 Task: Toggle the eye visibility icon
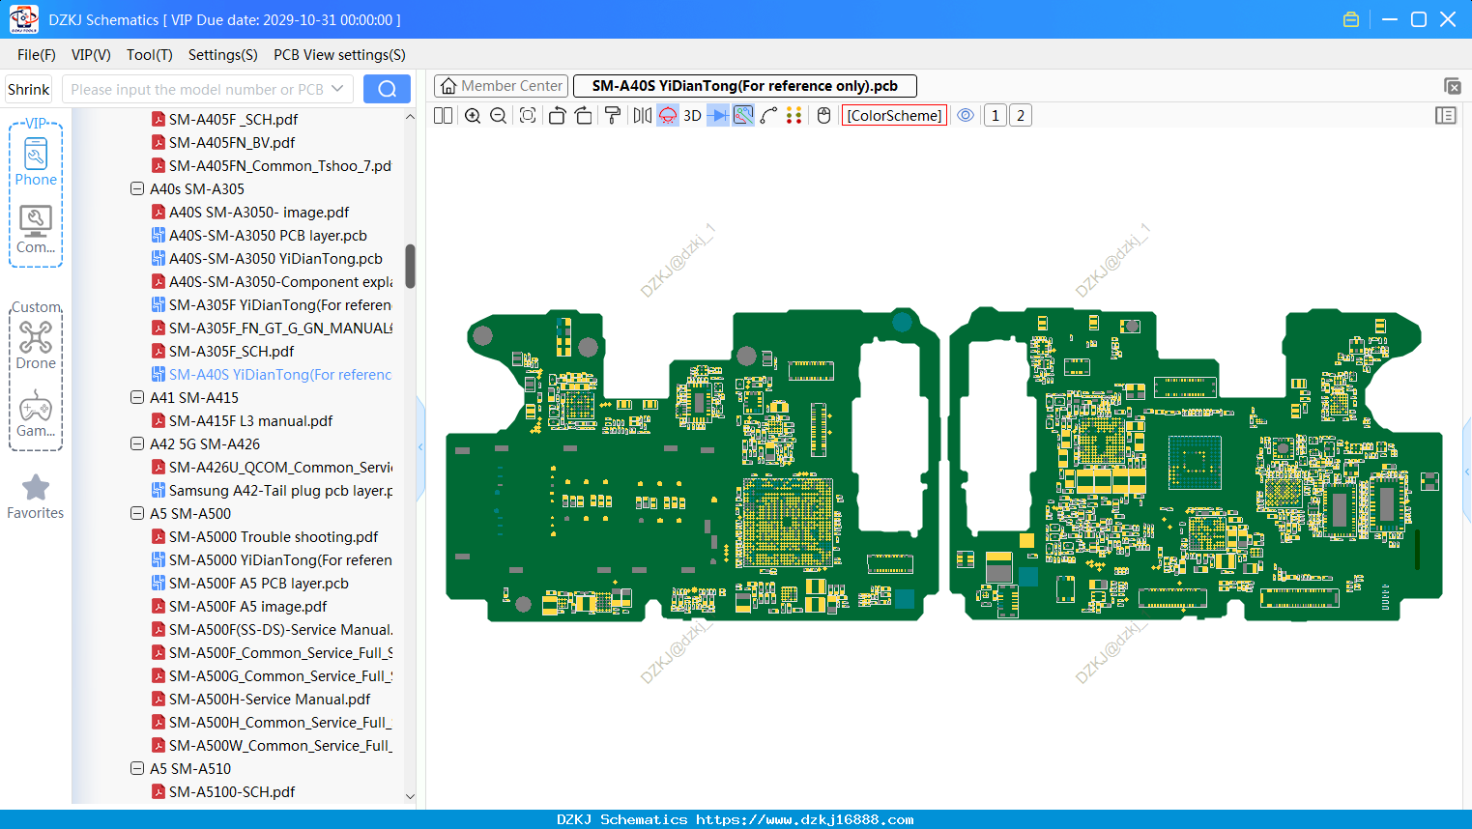click(x=966, y=116)
